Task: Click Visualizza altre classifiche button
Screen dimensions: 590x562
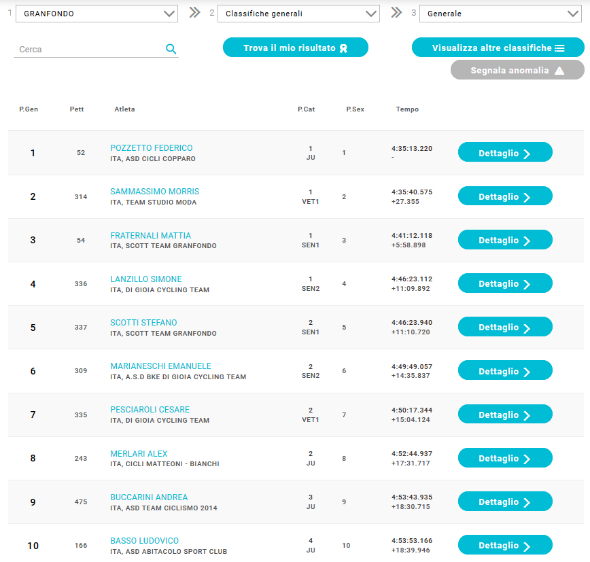Action: pos(498,48)
